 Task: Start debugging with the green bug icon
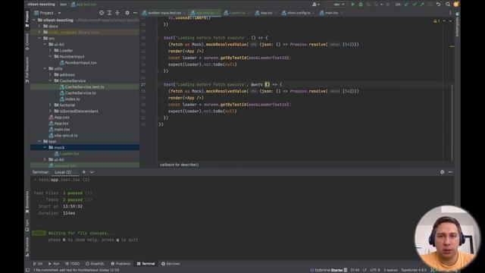[361, 5]
